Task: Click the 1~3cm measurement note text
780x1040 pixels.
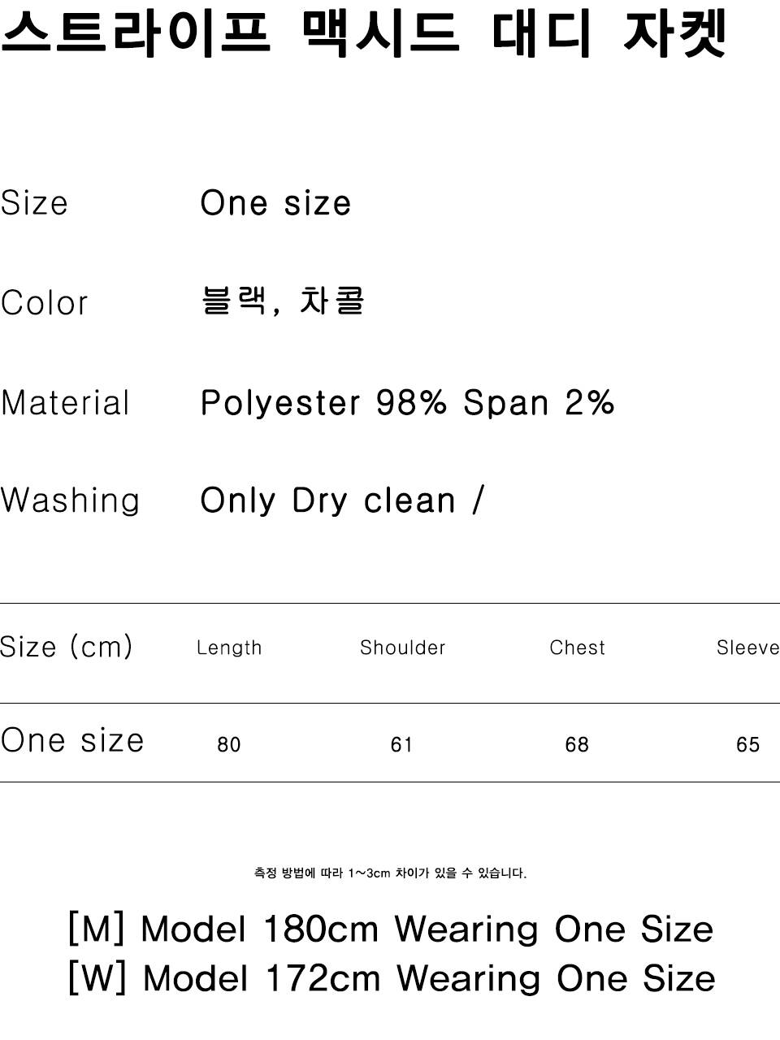Action: (x=390, y=873)
